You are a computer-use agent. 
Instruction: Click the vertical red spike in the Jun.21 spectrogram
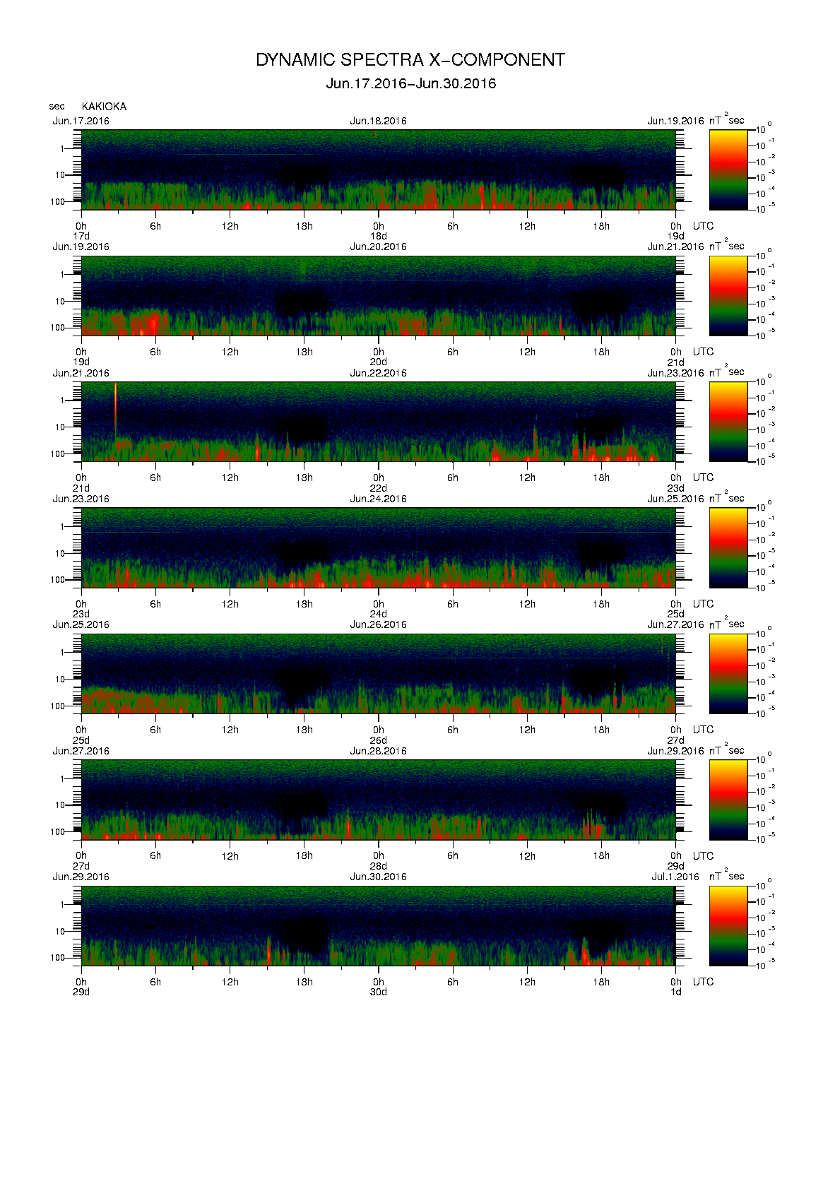click(115, 410)
